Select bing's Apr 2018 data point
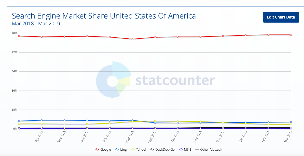 (42, 120)
